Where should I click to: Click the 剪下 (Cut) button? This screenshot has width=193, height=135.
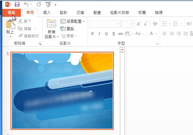click(25, 21)
